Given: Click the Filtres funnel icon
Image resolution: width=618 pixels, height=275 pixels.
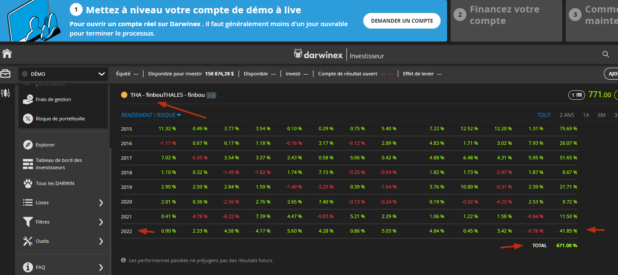Looking at the screenshot, I should click(x=28, y=222).
